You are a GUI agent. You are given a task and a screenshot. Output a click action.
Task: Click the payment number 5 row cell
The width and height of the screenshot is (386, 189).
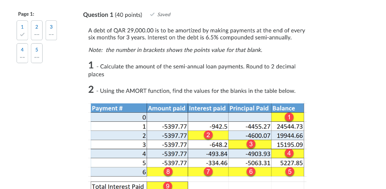[x=119, y=163]
